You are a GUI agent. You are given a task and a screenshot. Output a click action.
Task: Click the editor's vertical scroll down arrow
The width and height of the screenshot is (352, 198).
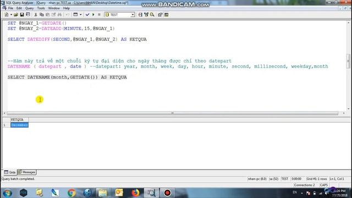click(x=348, y=109)
